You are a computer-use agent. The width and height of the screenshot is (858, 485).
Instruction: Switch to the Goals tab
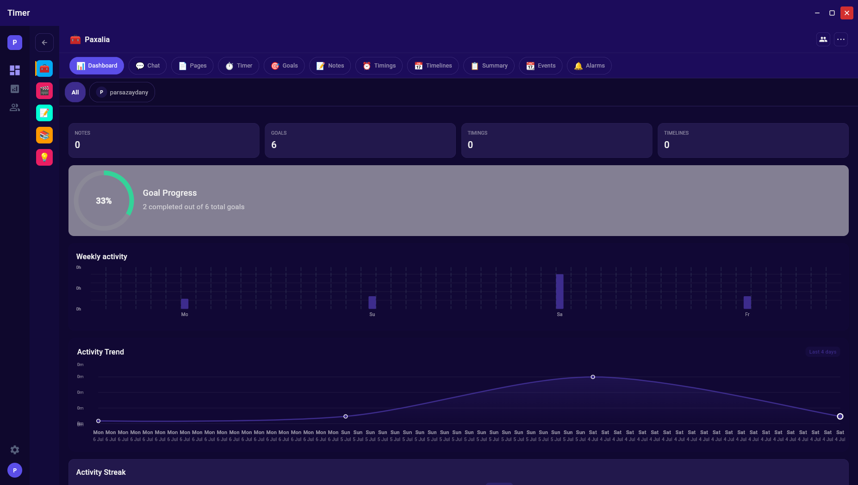tap(284, 66)
